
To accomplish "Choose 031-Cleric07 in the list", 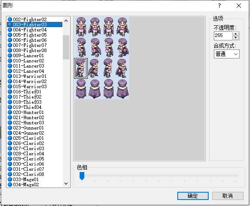I will point(35,169).
